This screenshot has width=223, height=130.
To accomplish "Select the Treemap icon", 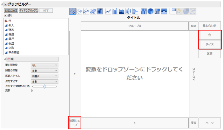I will pyautogui.click(x=157, y=11).
